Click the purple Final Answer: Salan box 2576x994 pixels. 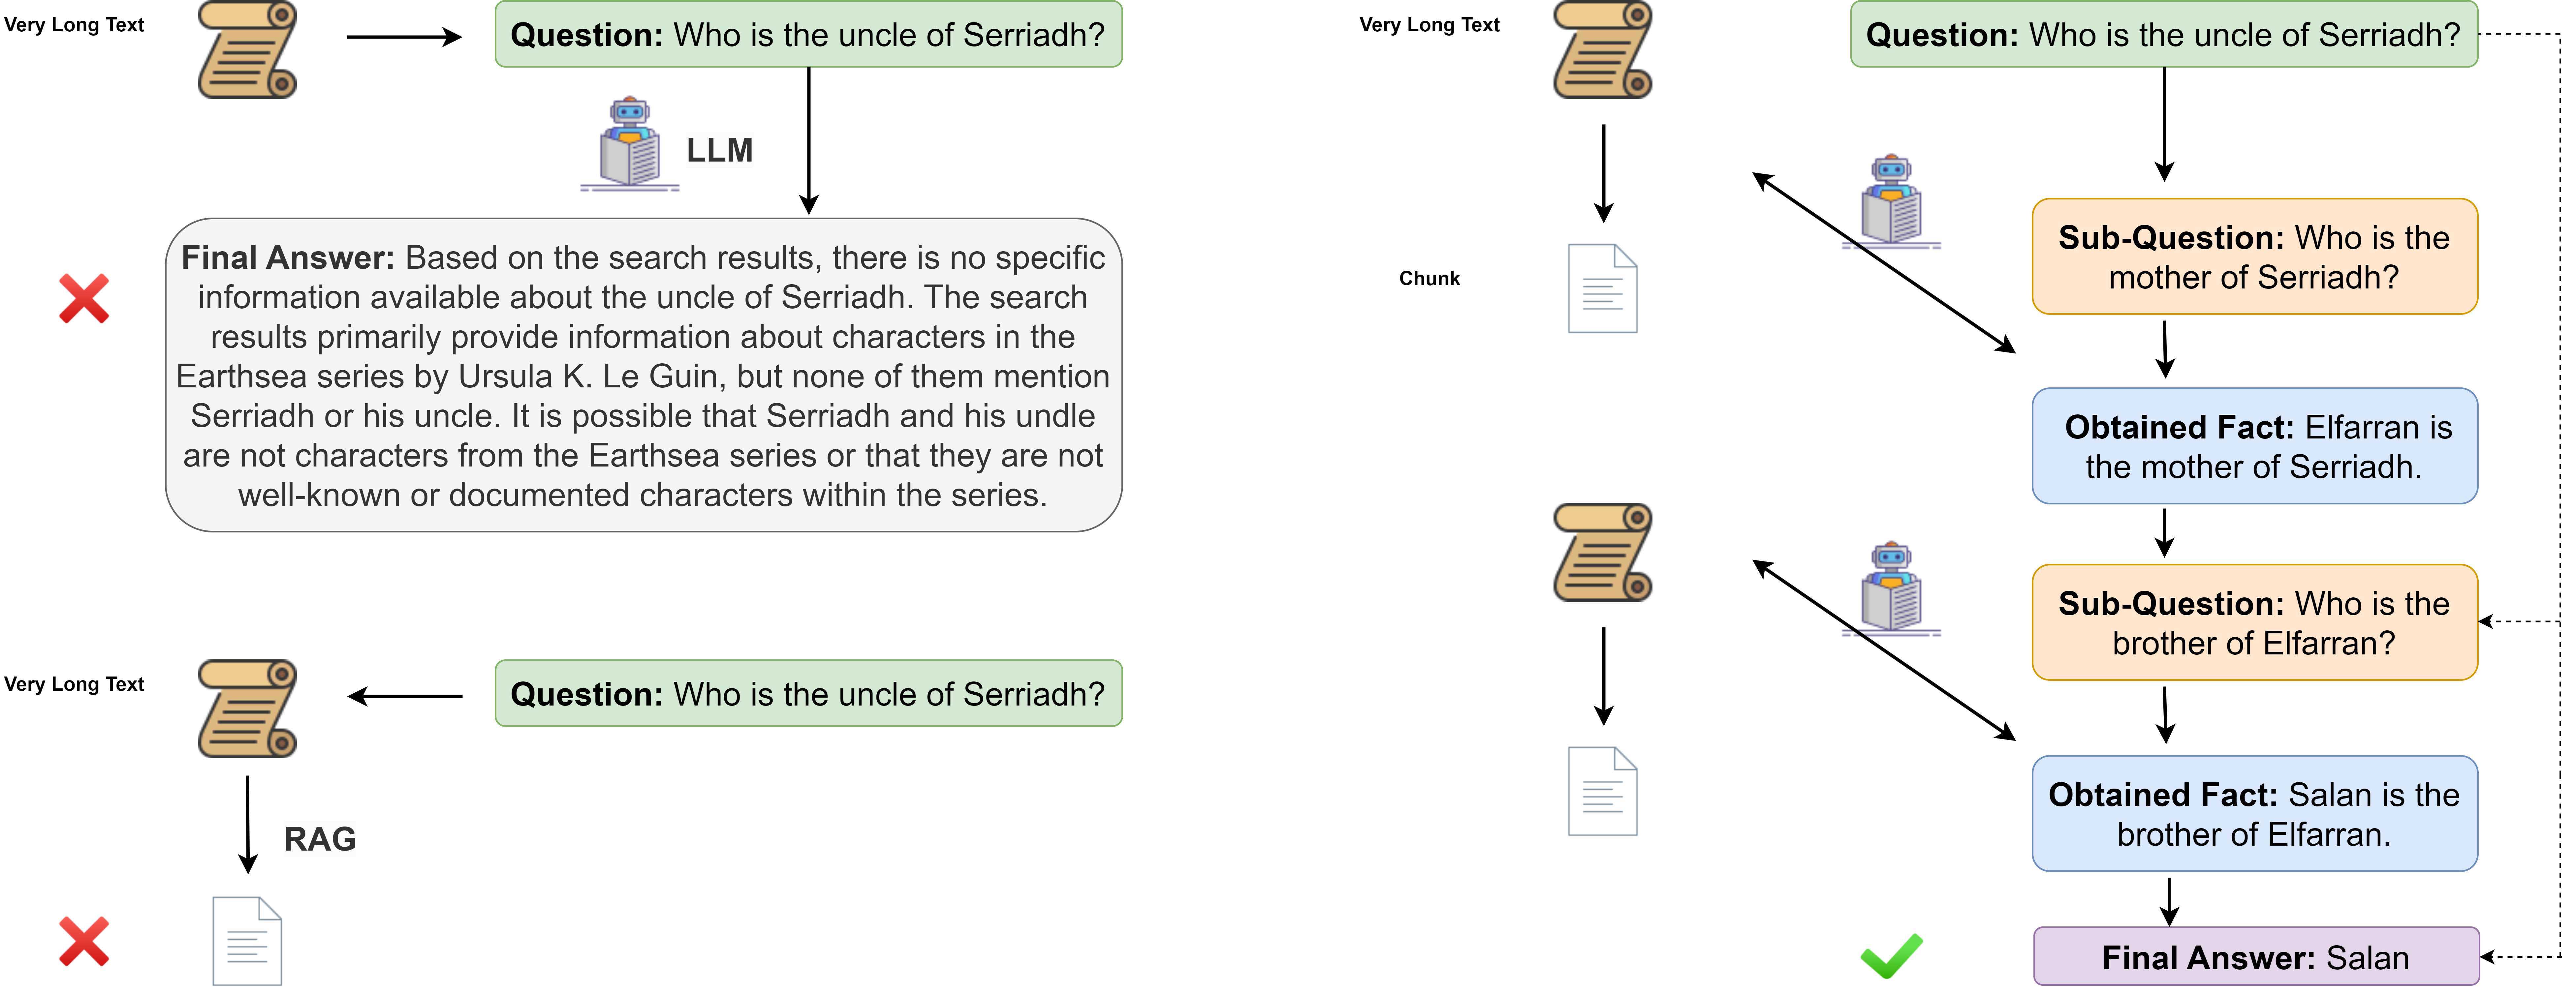(2256, 957)
